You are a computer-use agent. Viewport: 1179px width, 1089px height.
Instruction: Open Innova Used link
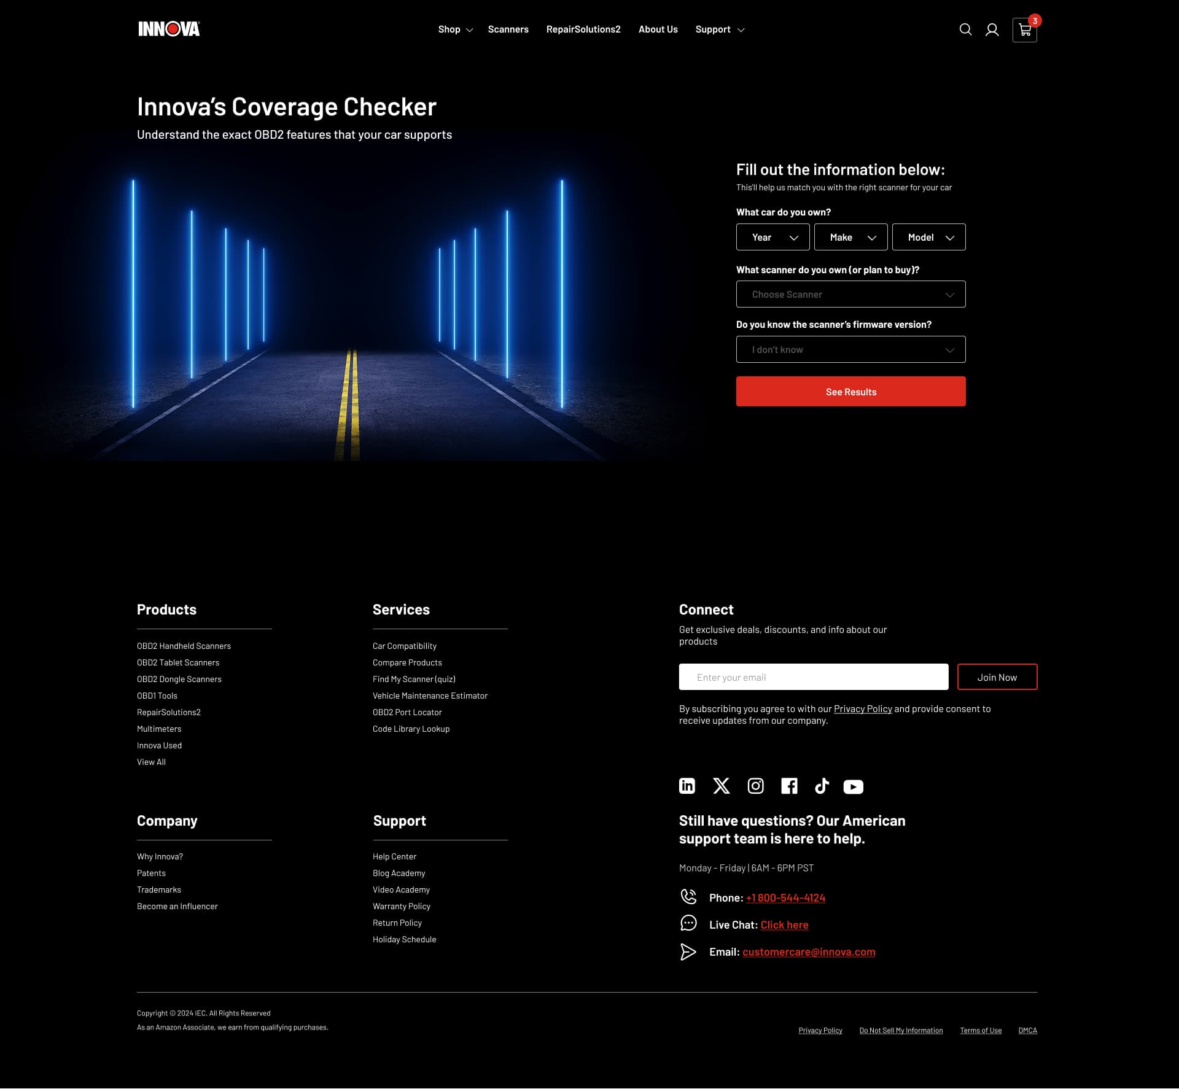coord(160,745)
